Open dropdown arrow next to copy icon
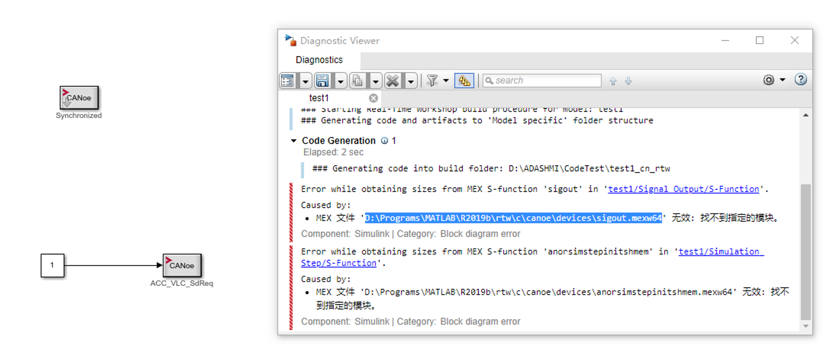 click(x=376, y=81)
